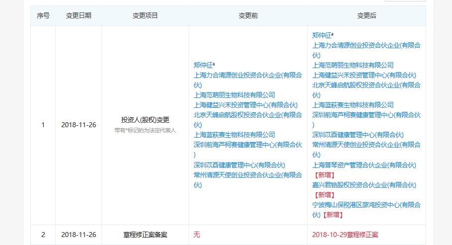
Task: Select the 投资人(股权)变更 cell text
Action: [145, 120]
